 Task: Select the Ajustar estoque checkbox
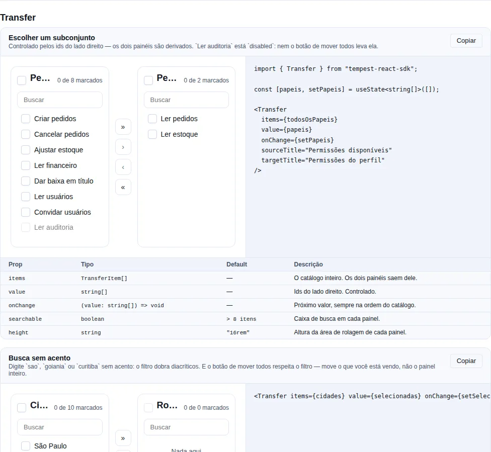click(x=26, y=150)
